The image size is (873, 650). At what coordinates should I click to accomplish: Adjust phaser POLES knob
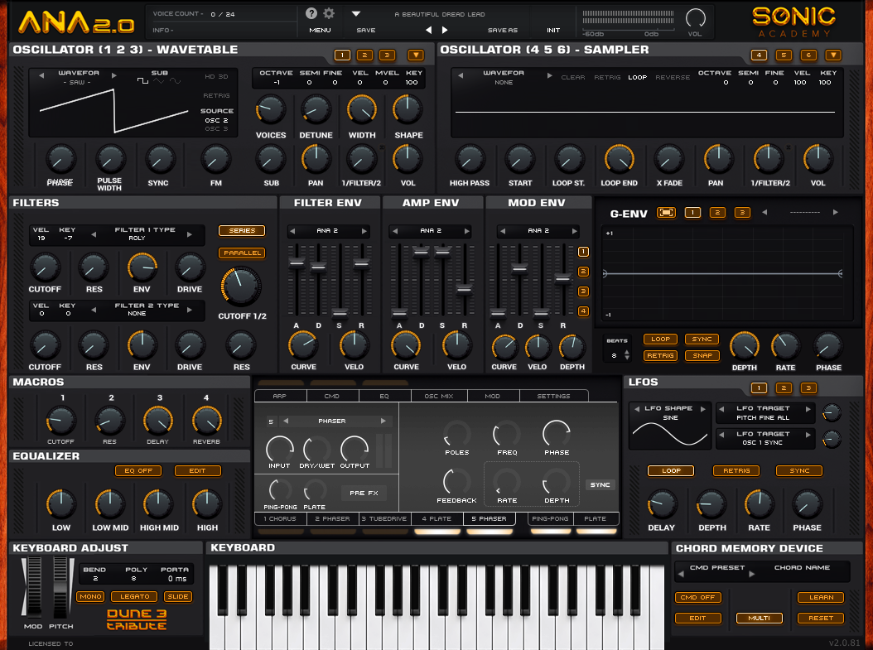(x=456, y=434)
